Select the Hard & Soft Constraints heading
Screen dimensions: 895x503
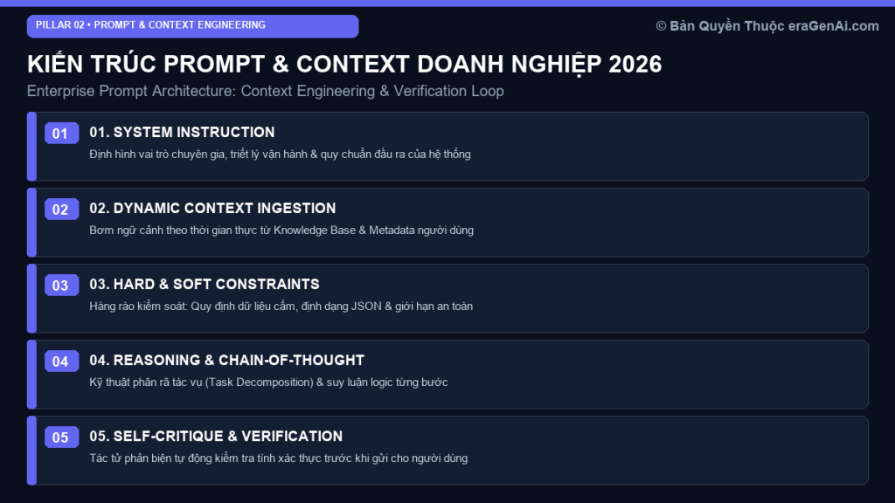coord(205,284)
